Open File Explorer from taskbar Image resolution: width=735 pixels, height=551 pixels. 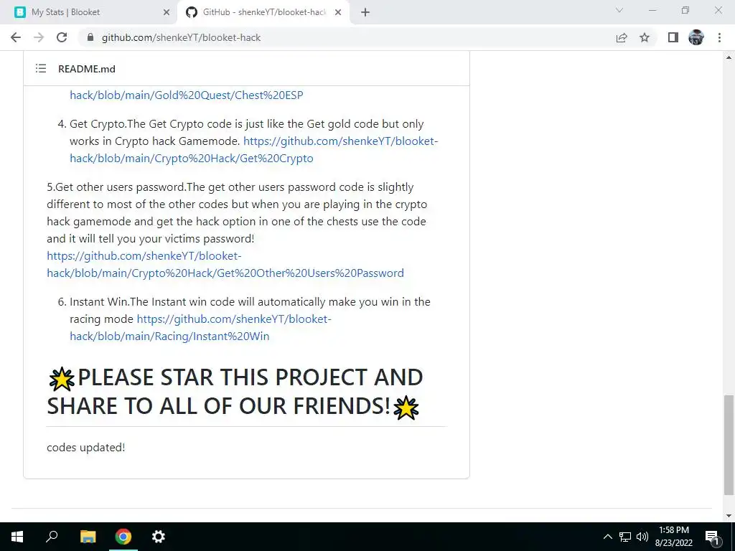[x=88, y=537]
